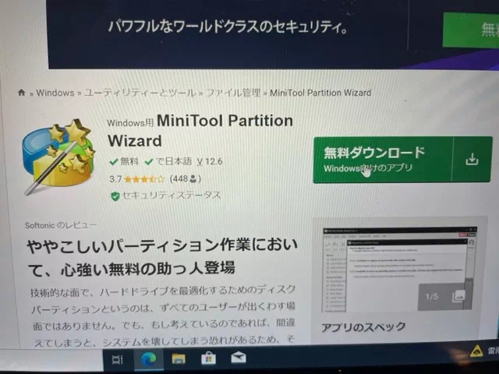
Task: Click the home icon in the breadcrumb
Action: [22, 93]
